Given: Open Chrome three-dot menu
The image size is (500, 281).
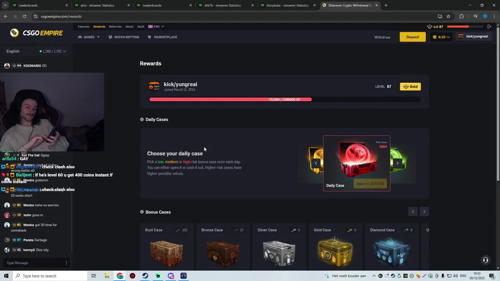Looking at the screenshot, I should pyautogui.click(x=494, y=16).
